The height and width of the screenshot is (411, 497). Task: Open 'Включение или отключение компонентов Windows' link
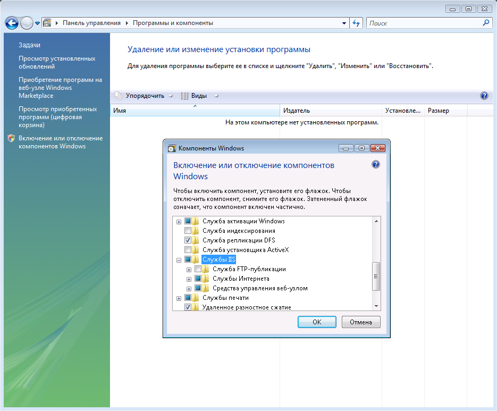click(x=61, y=142)
